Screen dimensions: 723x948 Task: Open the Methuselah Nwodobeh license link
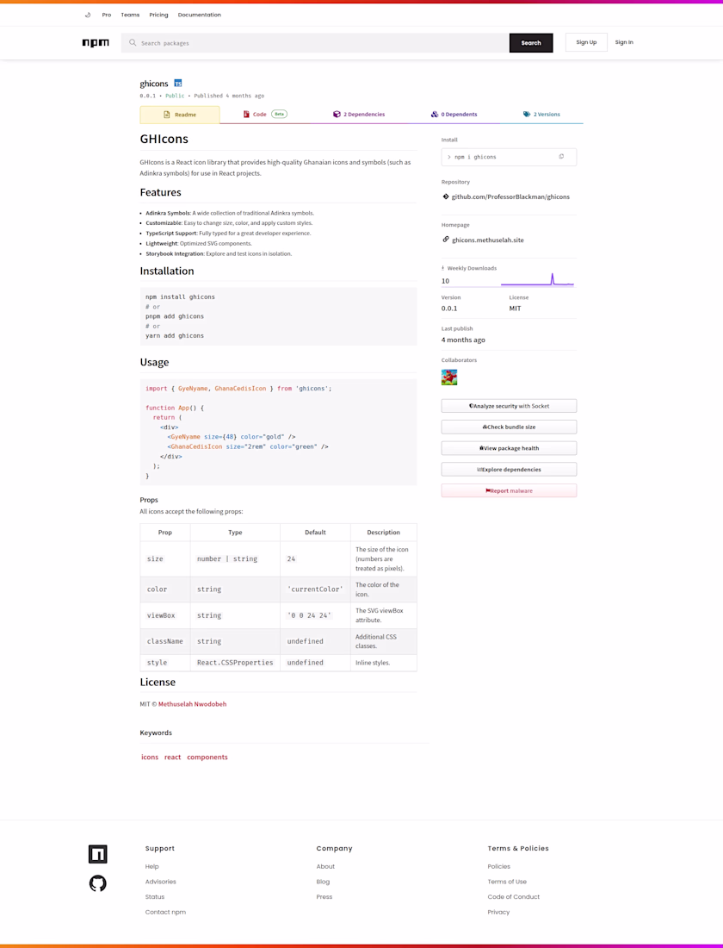tap(192, 704)
